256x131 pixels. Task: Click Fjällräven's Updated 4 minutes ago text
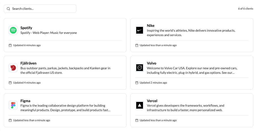(27, 83)
